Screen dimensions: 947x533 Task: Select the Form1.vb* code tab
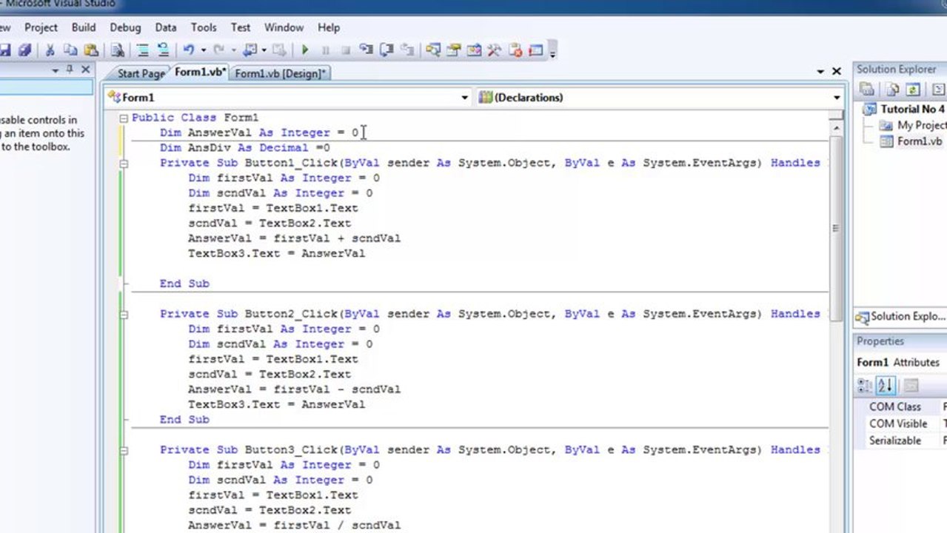click(x=200, y=72)
